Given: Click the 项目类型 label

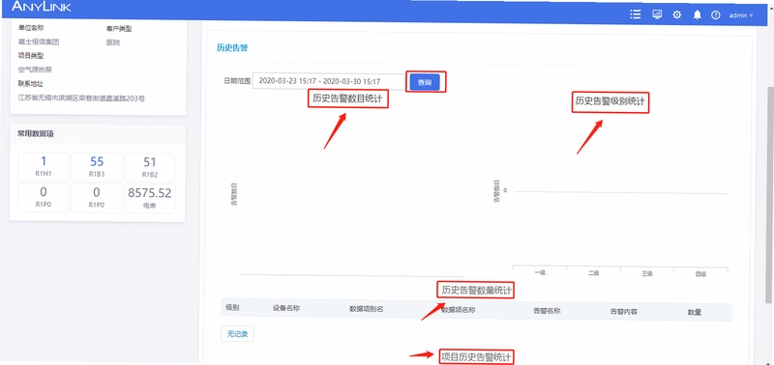Looking at the screenshot, I should (x=31, y=56).
